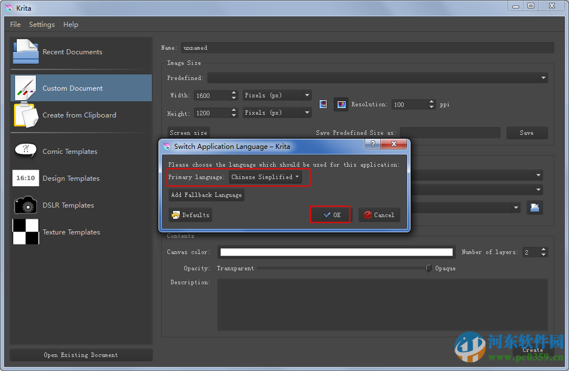Open the Help menu
This screenshot has width=569, height=371.
(71, 24)
